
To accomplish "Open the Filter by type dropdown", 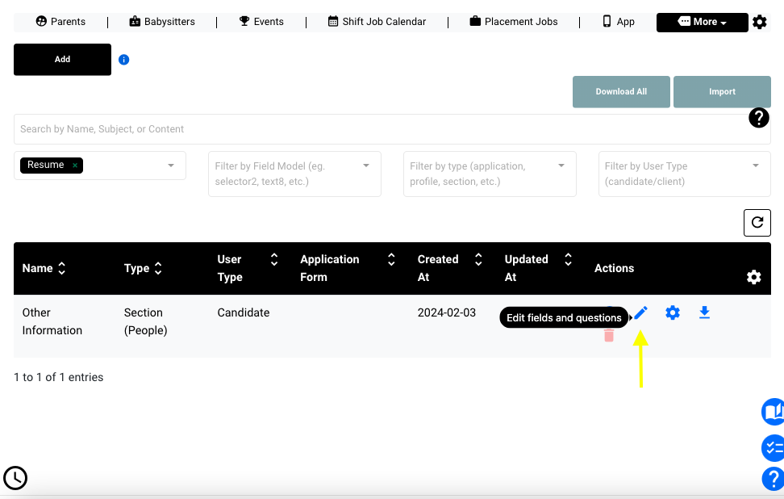I will pos(561,166).
